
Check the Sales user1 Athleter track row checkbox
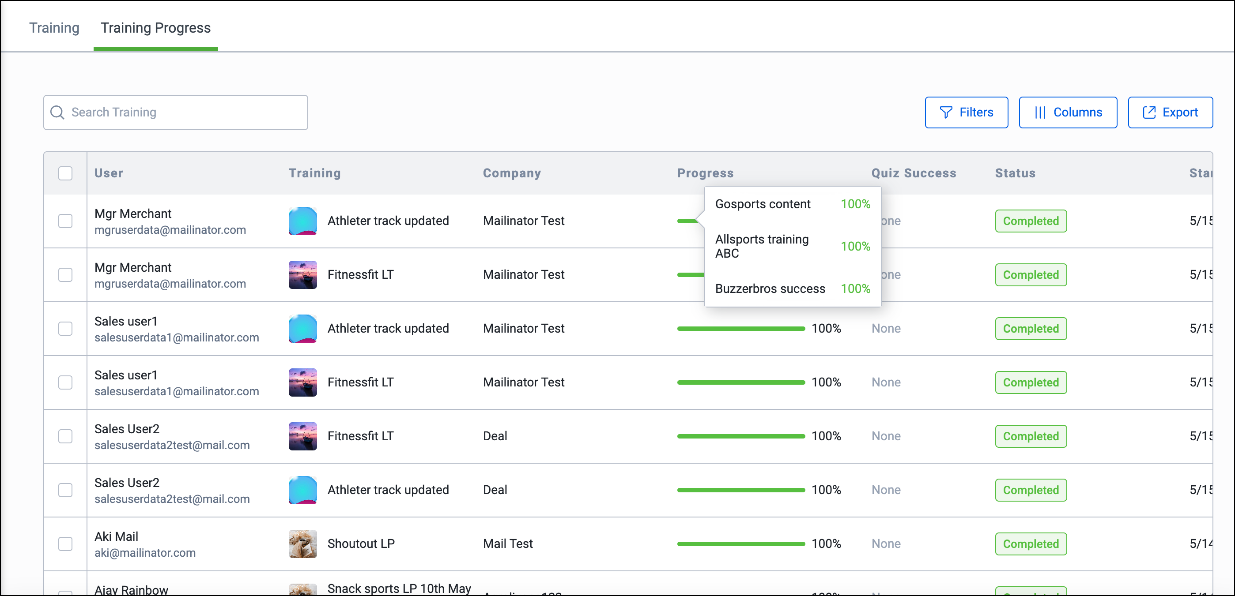(65, 328)
